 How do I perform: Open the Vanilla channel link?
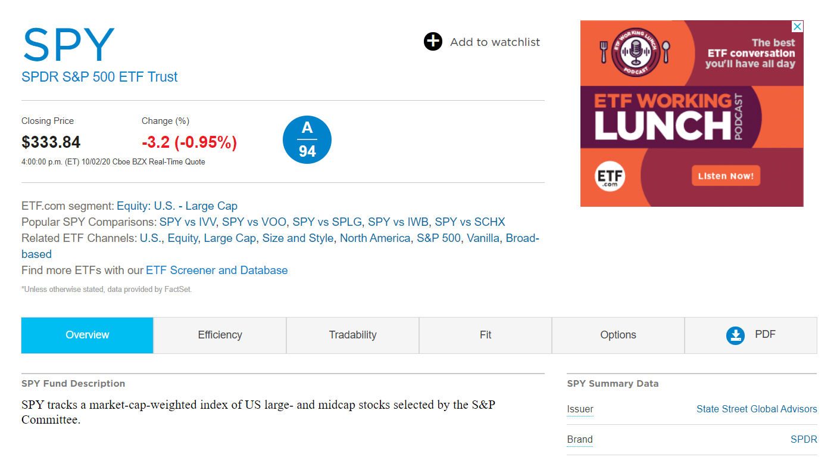coord(483,238)
